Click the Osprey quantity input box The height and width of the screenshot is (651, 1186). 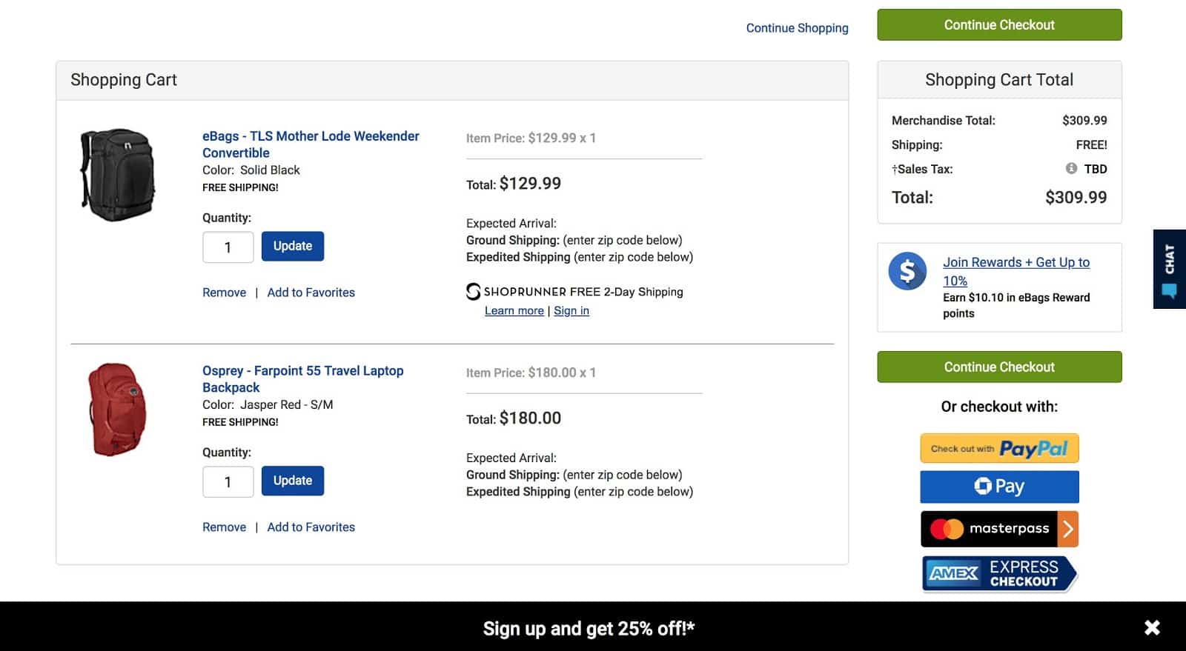click(x=228, y=481)
